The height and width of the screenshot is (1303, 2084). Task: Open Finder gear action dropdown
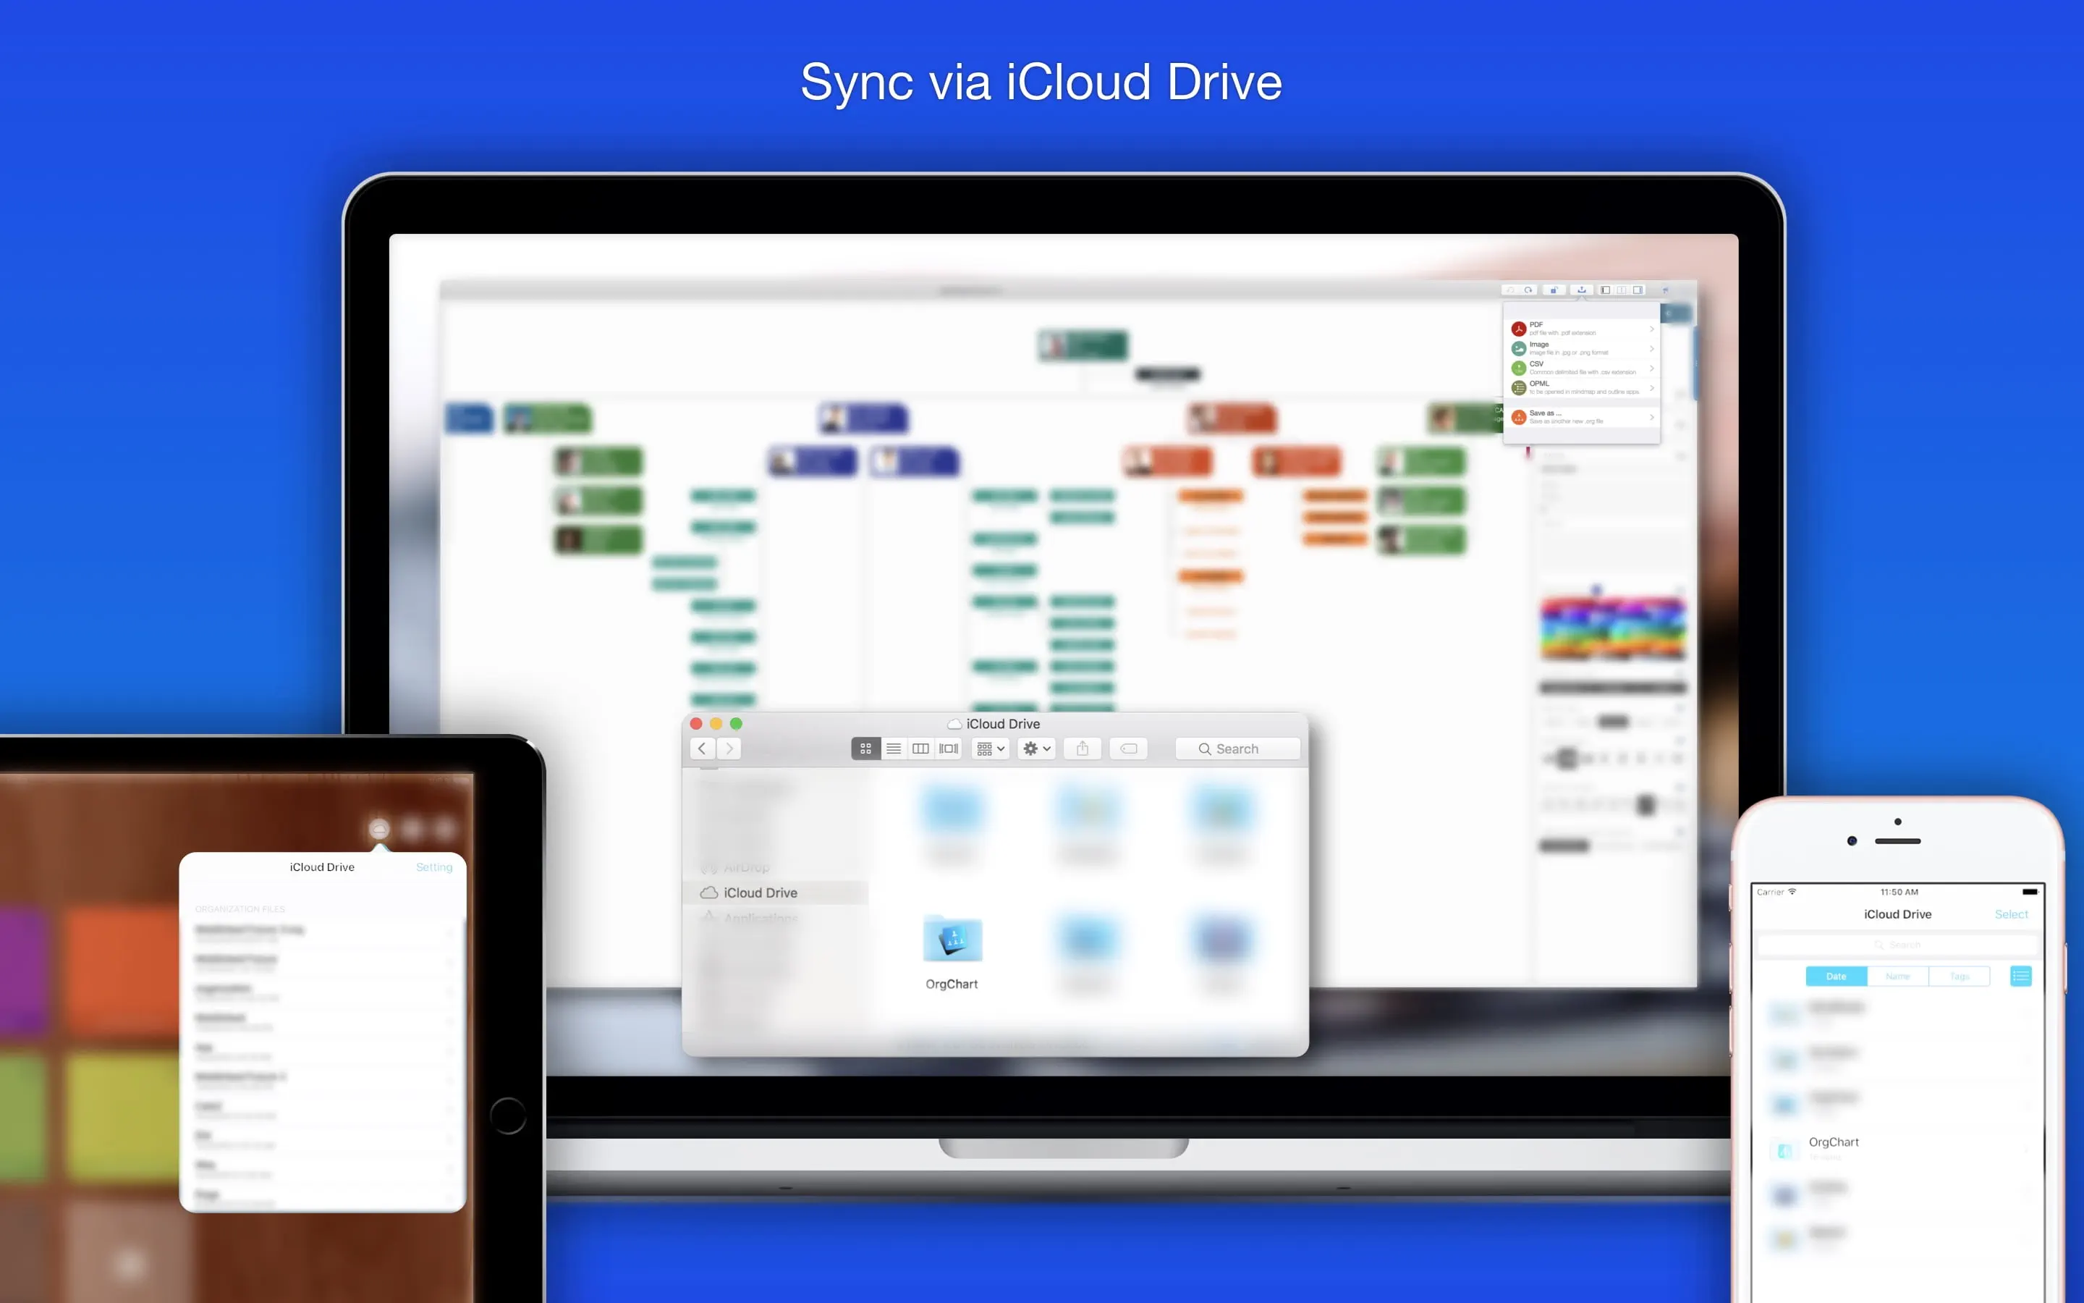1036,749
